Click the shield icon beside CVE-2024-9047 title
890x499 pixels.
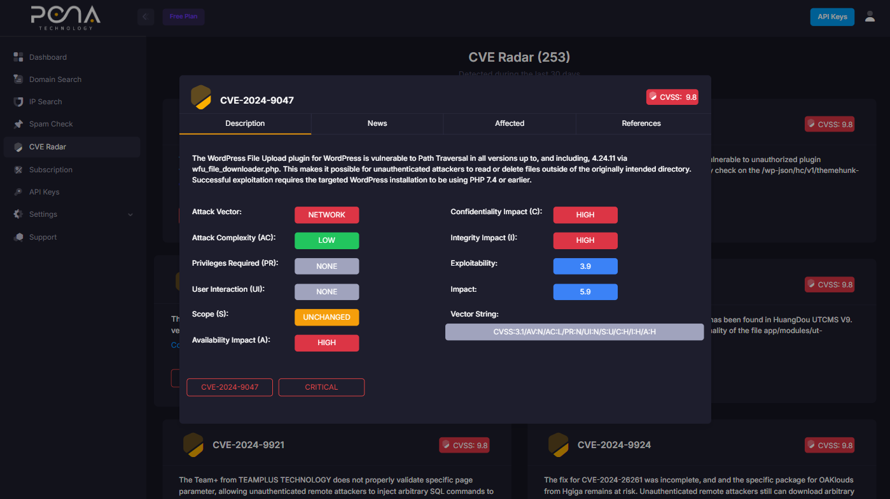click(201, 97)
